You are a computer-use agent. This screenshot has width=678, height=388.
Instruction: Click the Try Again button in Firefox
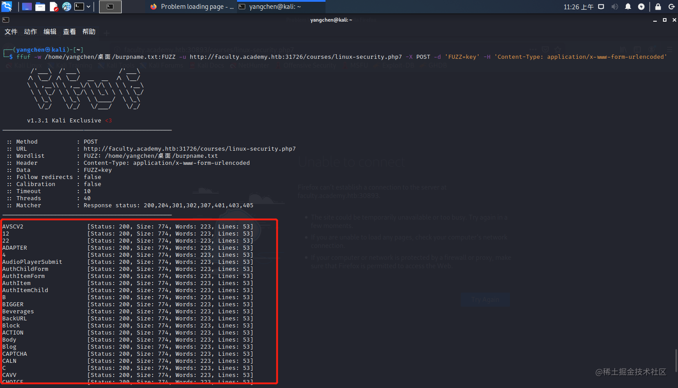(485, 299)
